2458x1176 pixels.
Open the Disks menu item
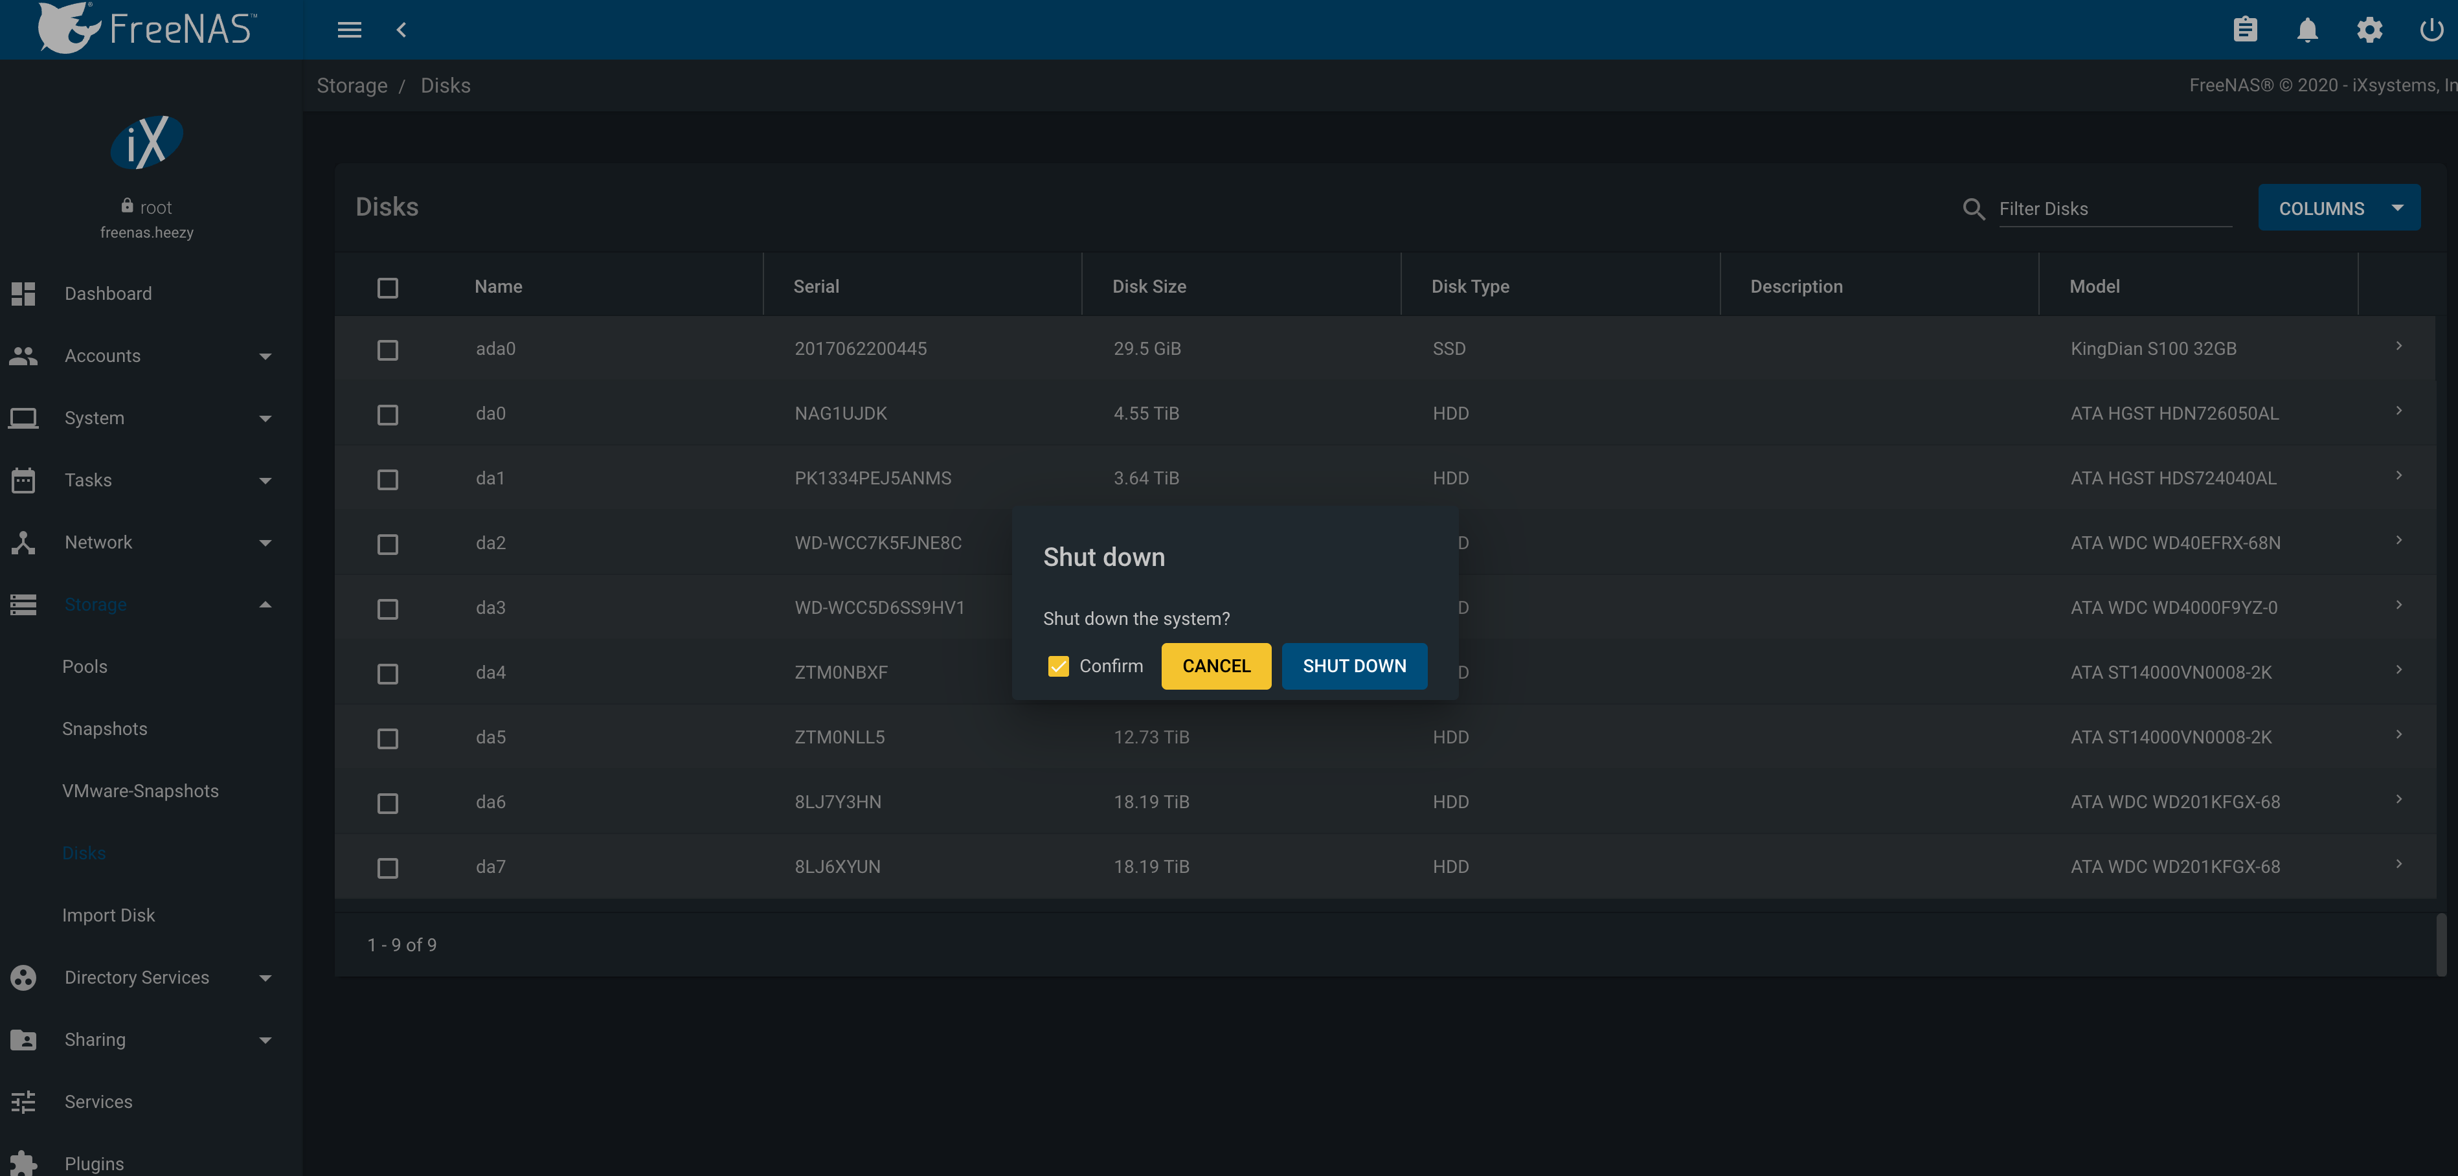click(x=84, y=852)
